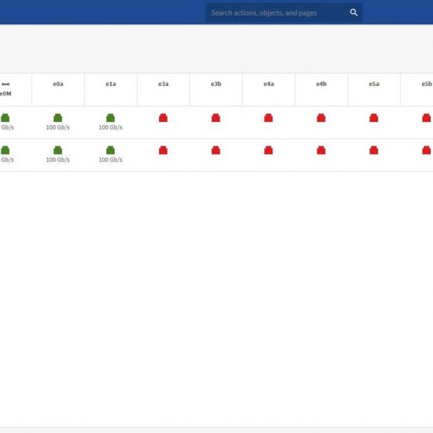
Task: Click green e0M port icon in second row
Action: click(5, 150)
